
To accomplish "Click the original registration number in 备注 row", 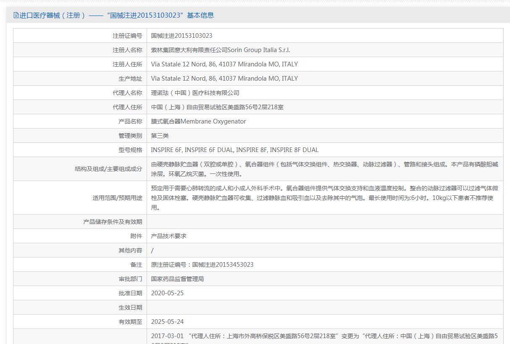I will point(202,265).
